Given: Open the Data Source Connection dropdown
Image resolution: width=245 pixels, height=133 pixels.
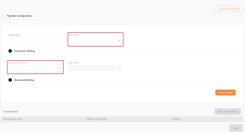Looking at the screenshot, I should tap(35, 68).
